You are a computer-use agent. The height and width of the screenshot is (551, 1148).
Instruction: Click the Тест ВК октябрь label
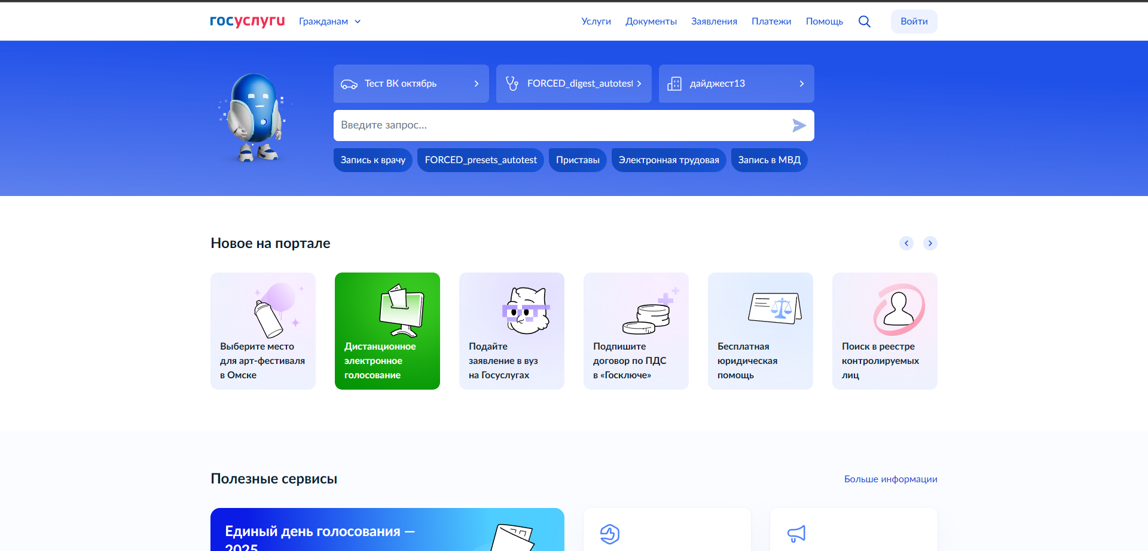pyautogui.click(x=401, y=84)
